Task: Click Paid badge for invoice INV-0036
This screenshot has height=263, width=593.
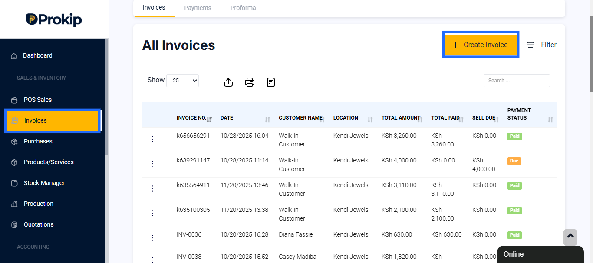Action: click(x=514, y=235)
